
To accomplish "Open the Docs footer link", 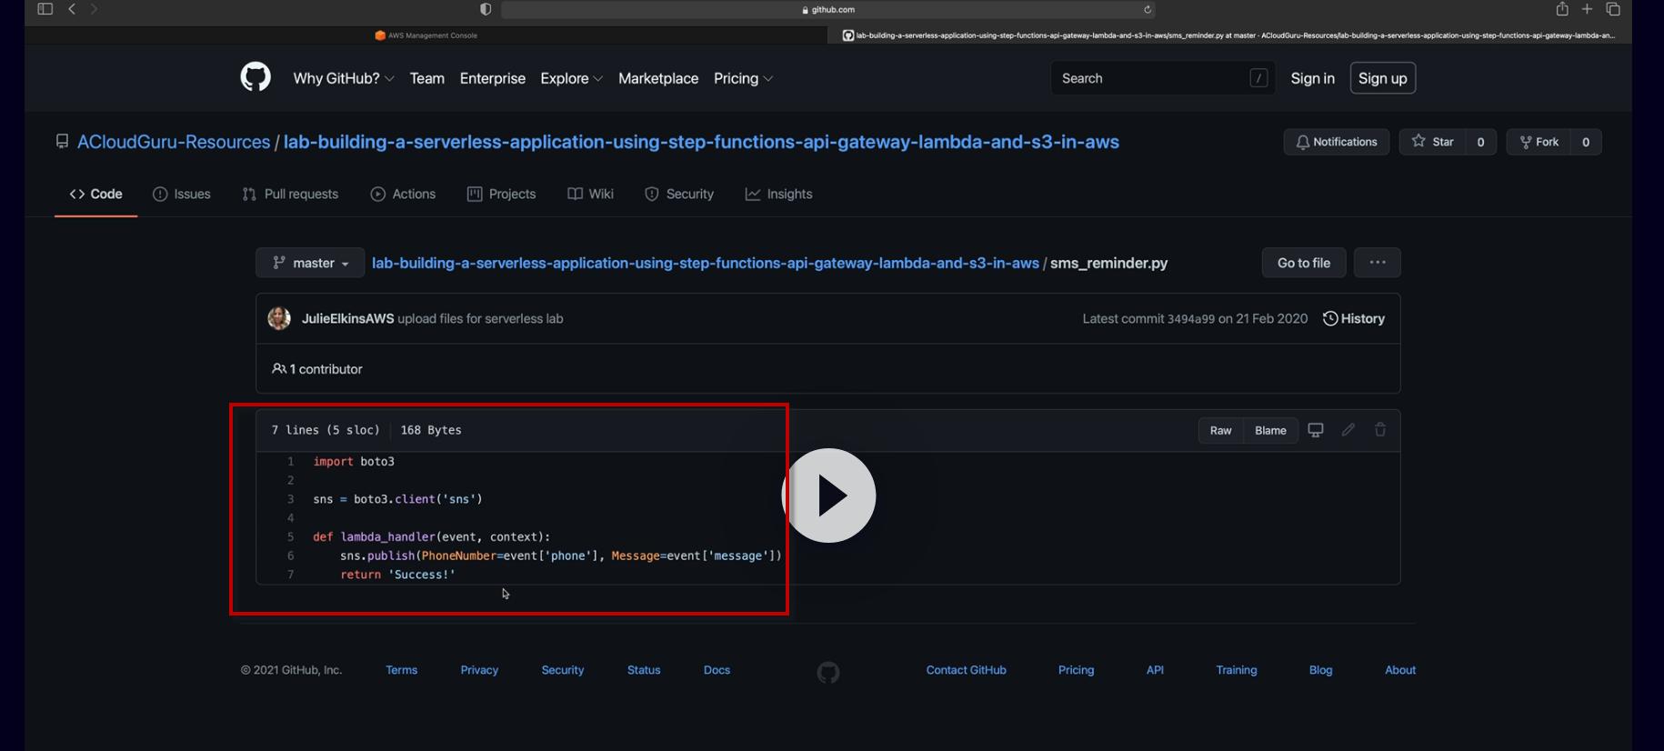I will [x=717, y=670].
